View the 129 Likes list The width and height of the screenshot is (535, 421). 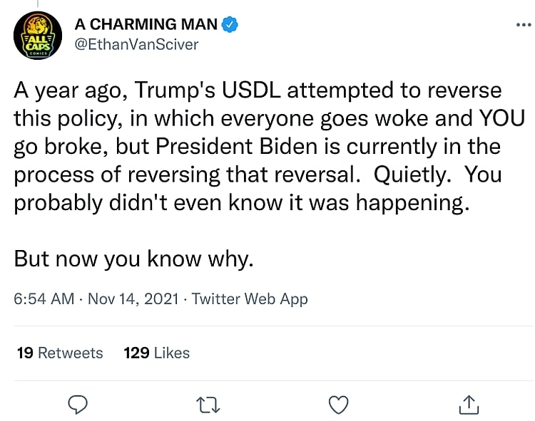tap(157, 353)
